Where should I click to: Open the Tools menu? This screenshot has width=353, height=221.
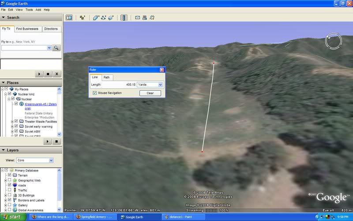[x=29, y=10]
